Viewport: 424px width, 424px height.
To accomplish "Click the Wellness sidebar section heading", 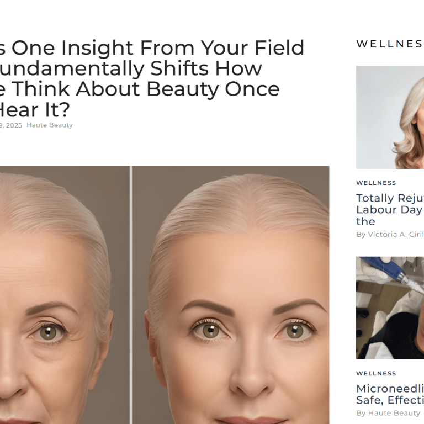I will pyautogui.click(x=389, y=44).
